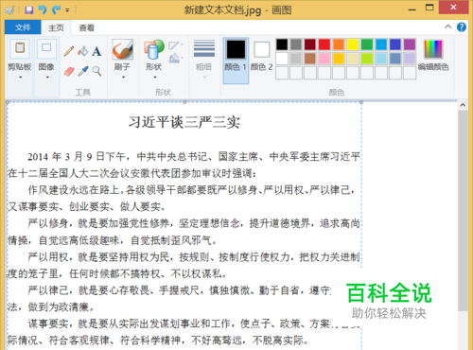Click the line Size (粗细) icon
Image resolution: width=473 pixels, height=350 pixels.
tap(204, 48)
